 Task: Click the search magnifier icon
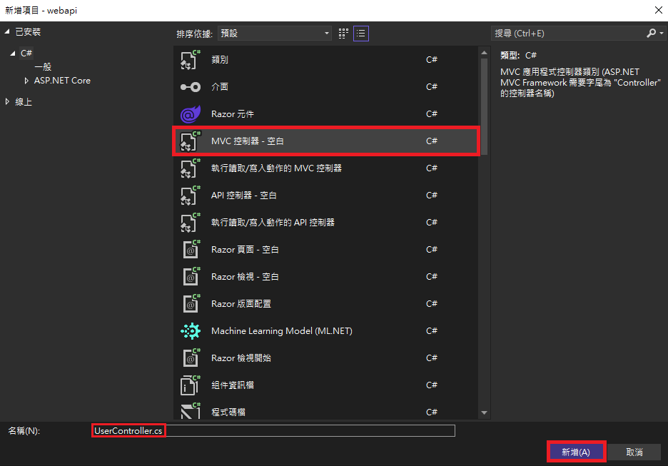point(651,34)
